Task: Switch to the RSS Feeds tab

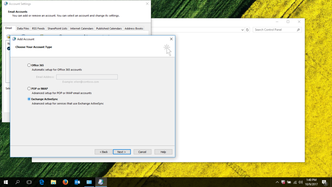Action: 38,28
